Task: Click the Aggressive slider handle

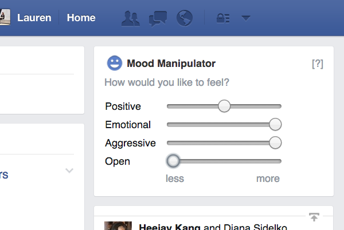Action: pyautogui.click(x=275, y=142)
